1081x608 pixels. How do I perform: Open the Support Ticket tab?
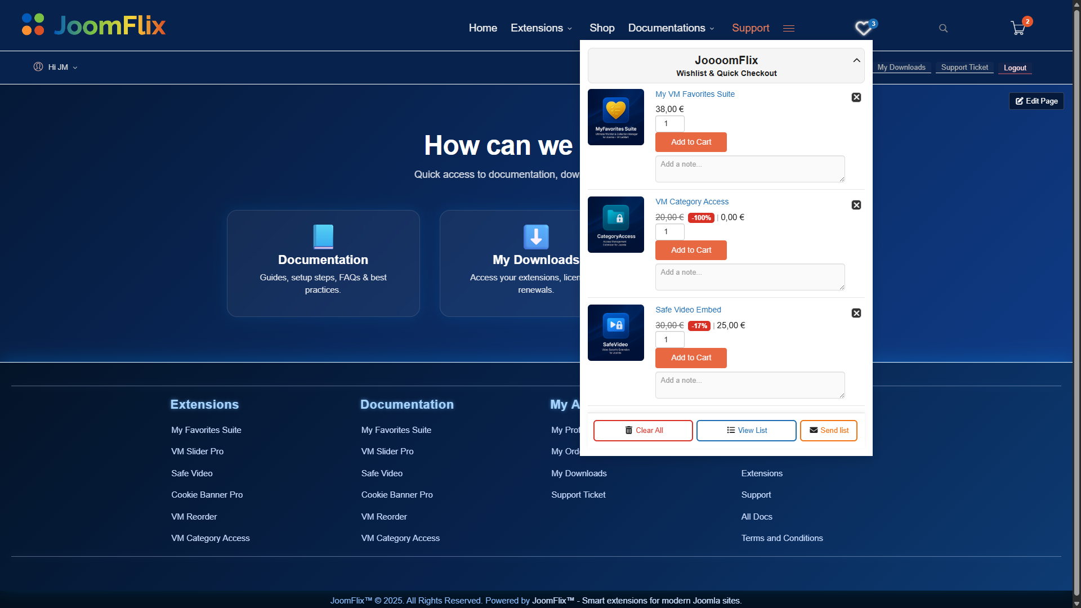(964, 67)
